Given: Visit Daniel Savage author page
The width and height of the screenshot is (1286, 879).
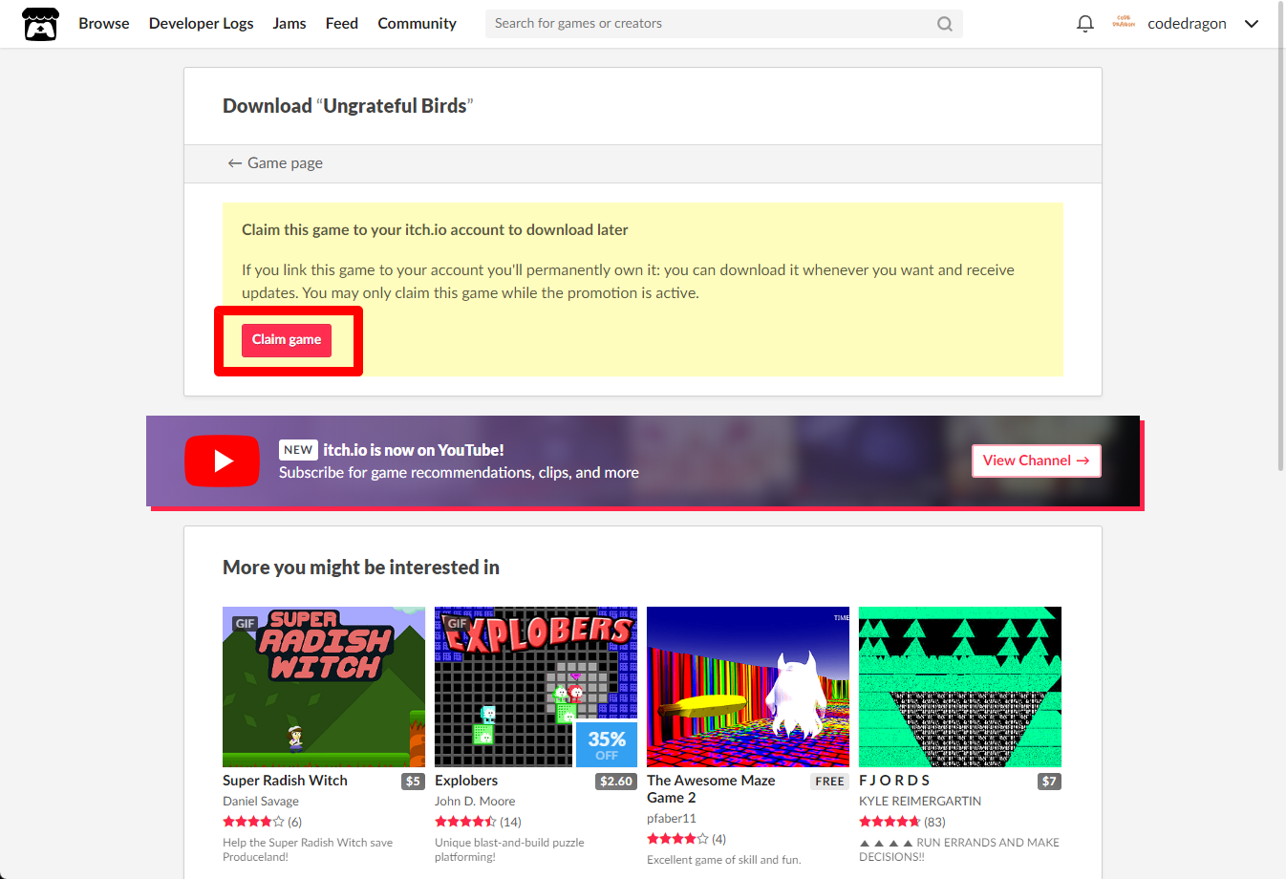Looking at the screenshot, I should click(x=261, y=802).
